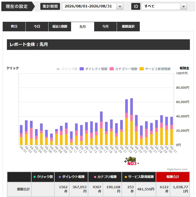Click the 6122件 total count cell
Image resolution: width=196 pixels, height=197 pixels.
pyautogui.click(x=163, y=189)
